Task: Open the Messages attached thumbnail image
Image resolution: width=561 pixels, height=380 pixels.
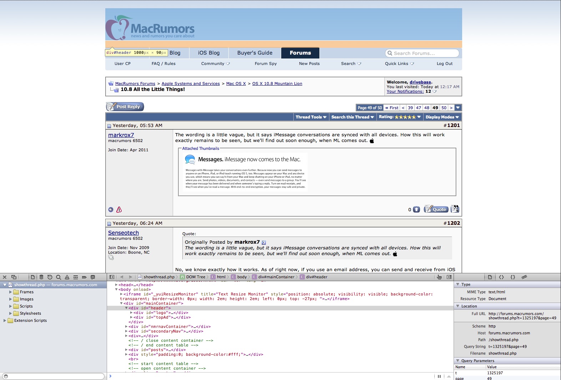Action: (246, 173)
